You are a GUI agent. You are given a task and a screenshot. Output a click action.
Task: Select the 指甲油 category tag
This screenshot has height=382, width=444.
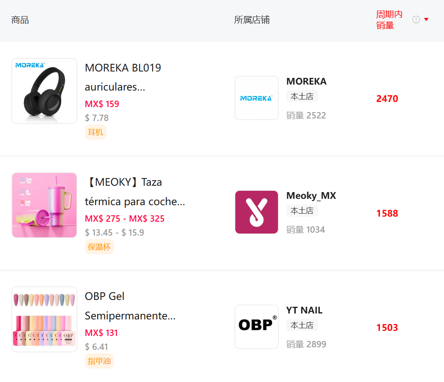pyautogui.click(x=99, y=361)
